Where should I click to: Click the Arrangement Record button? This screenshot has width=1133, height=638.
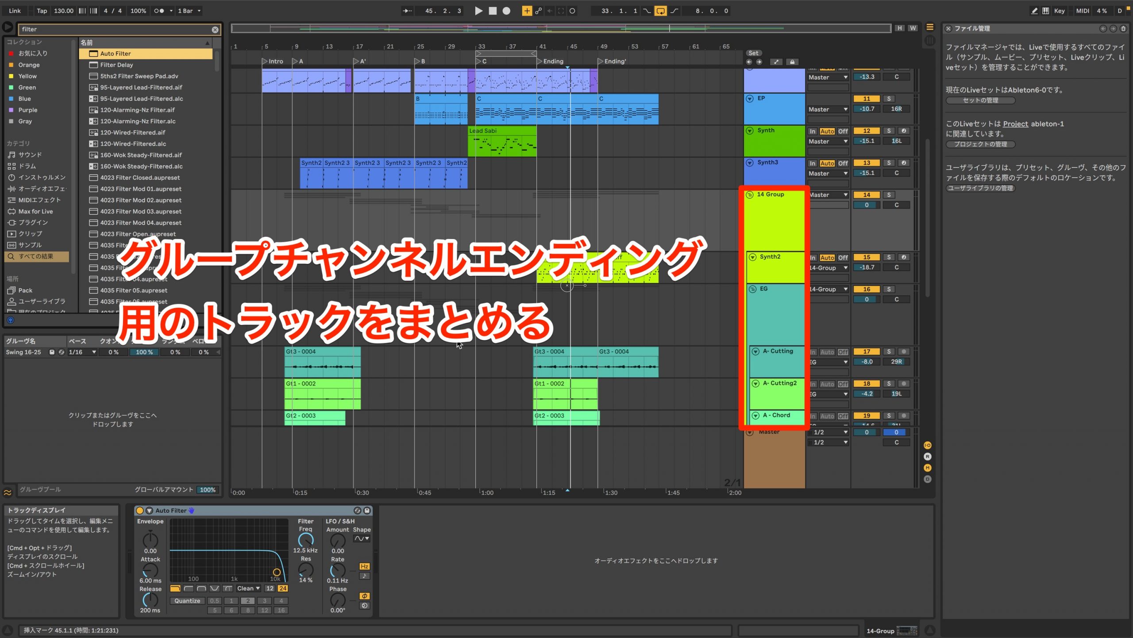pyautogui.click(x=506, y=11)
